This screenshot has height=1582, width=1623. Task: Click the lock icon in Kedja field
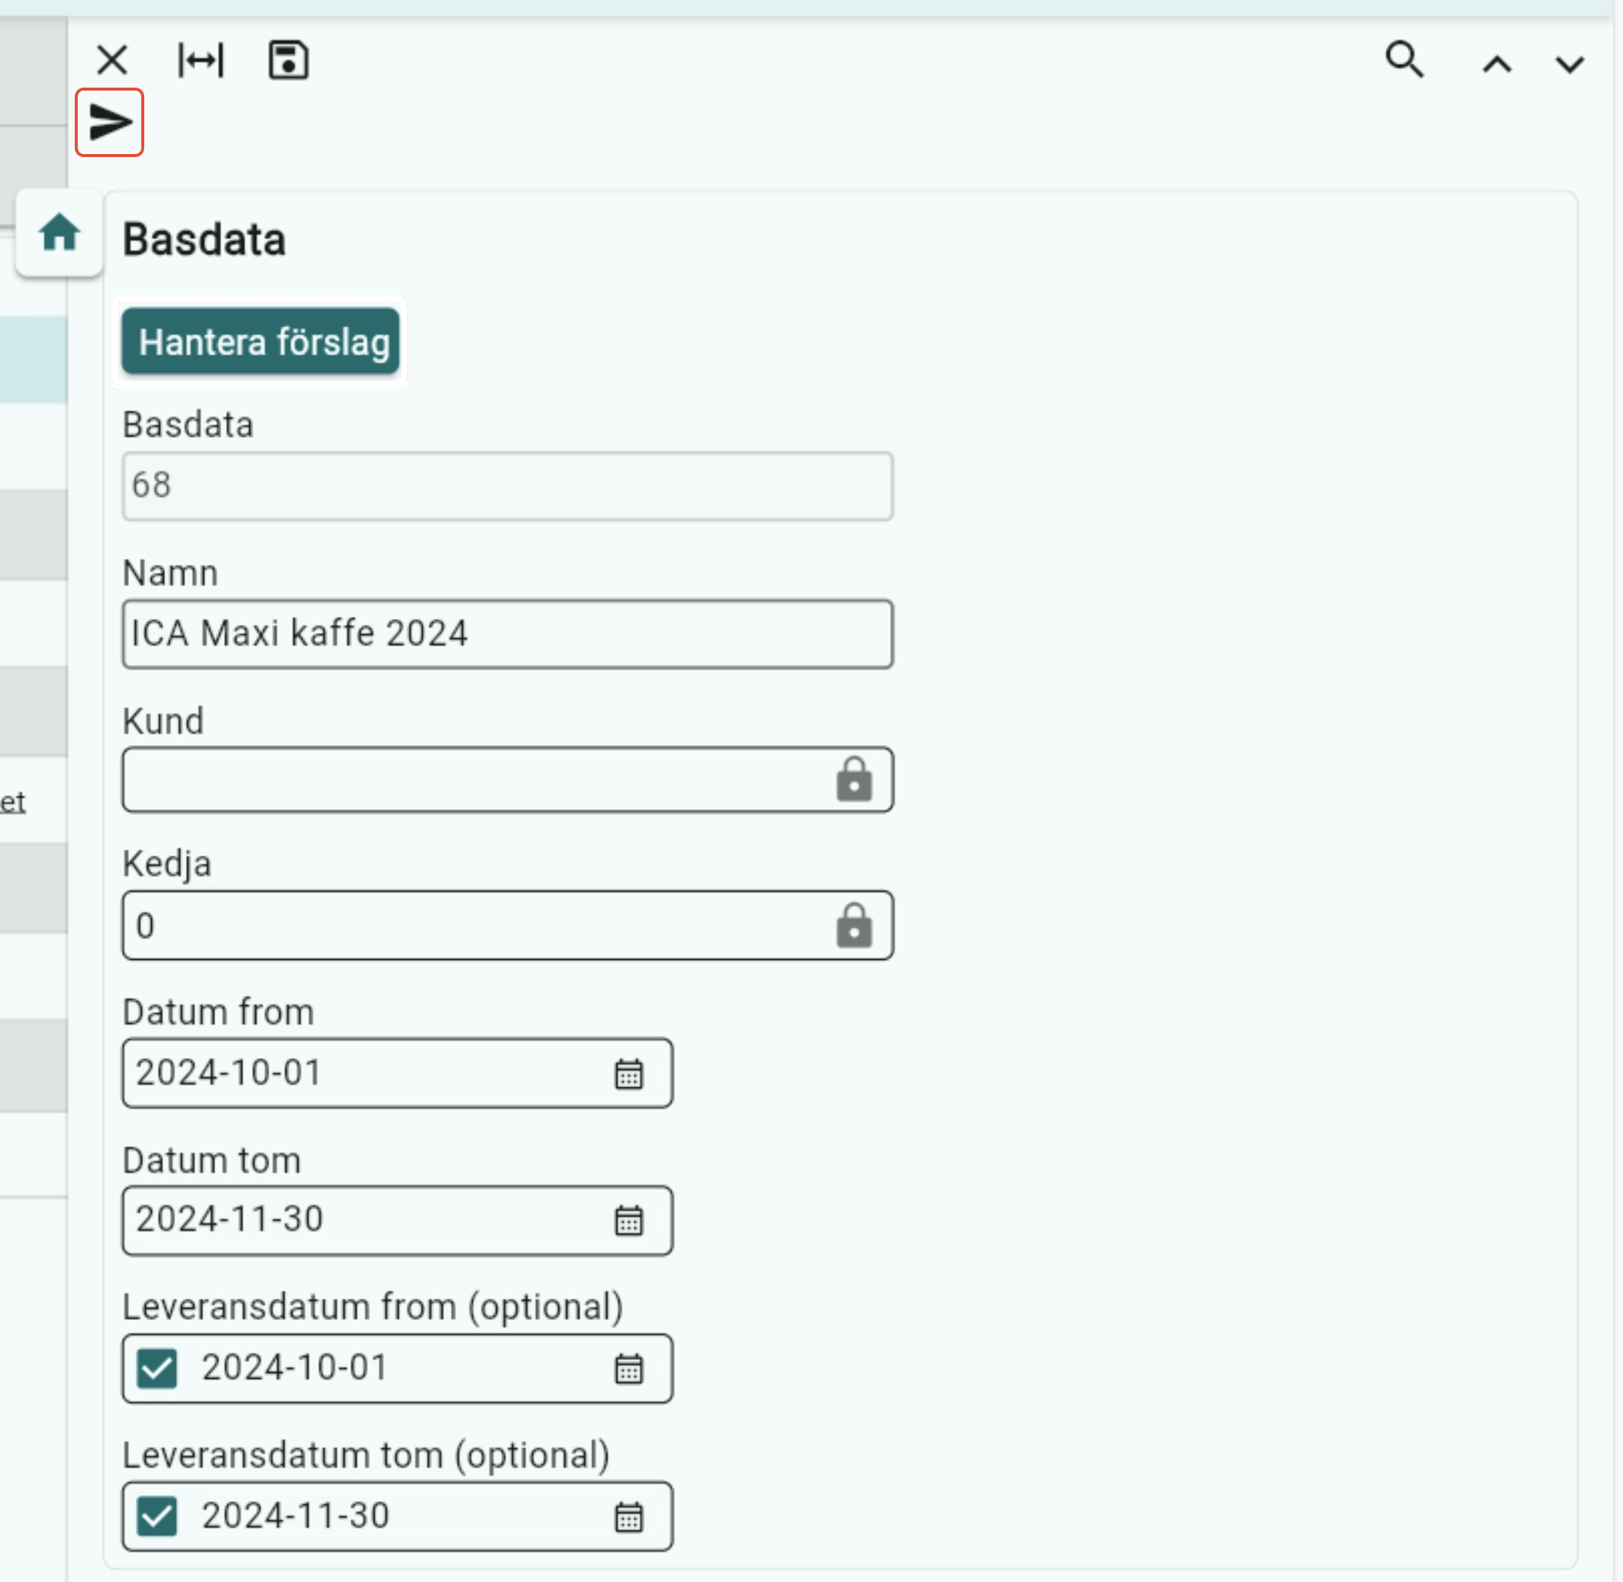[x=853, y=926]
